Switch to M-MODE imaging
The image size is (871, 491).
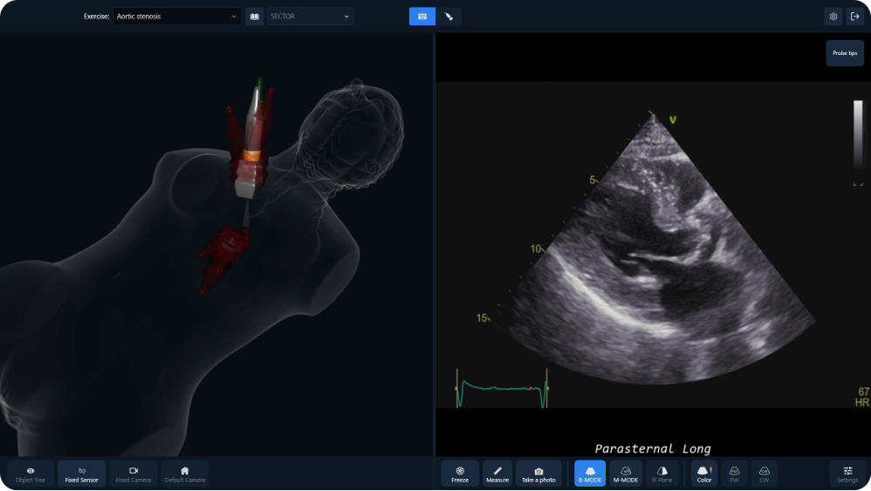pos(626,474)
